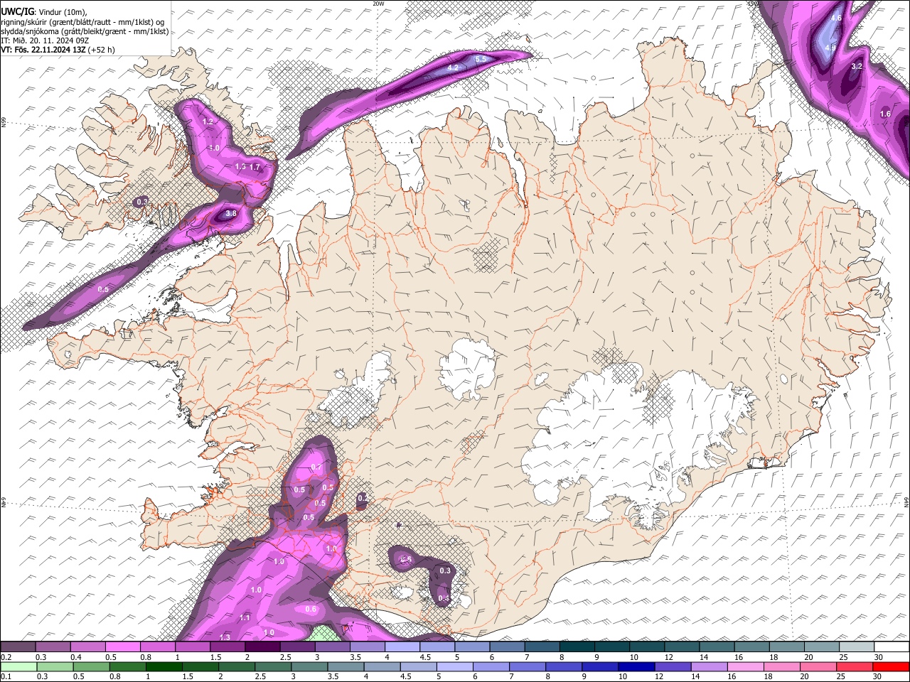Click the 5.5 value in northern offshore band
The image size is (910, 682).
pos(481,59)
